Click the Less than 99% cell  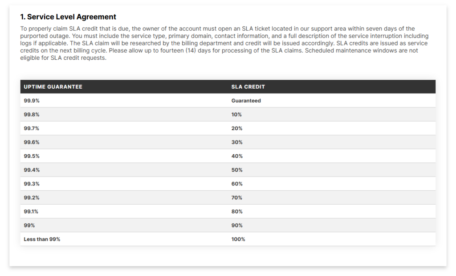pyautogui.click(x=42, y=239)
